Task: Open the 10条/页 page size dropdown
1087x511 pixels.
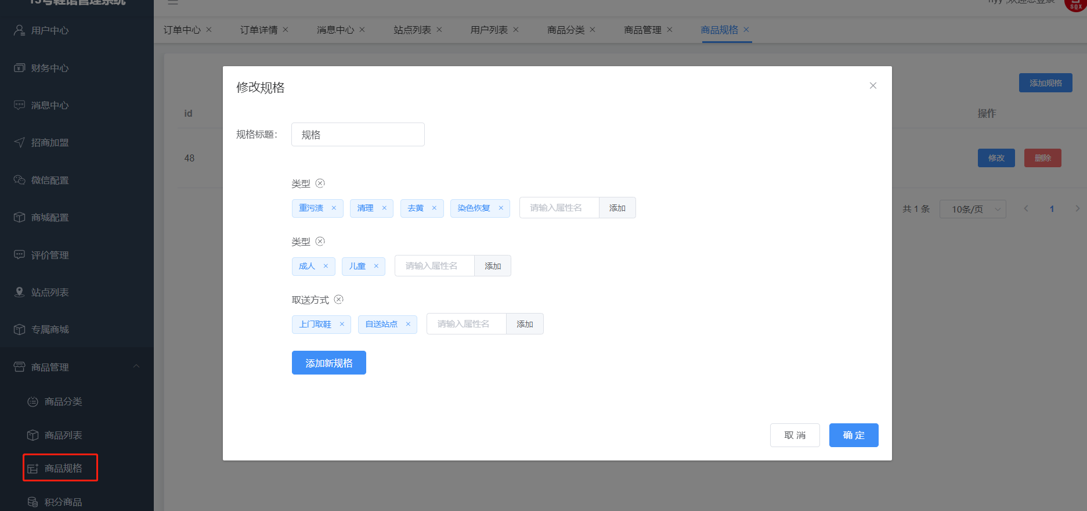Action: pyautogui.click(x=972, y=209)
